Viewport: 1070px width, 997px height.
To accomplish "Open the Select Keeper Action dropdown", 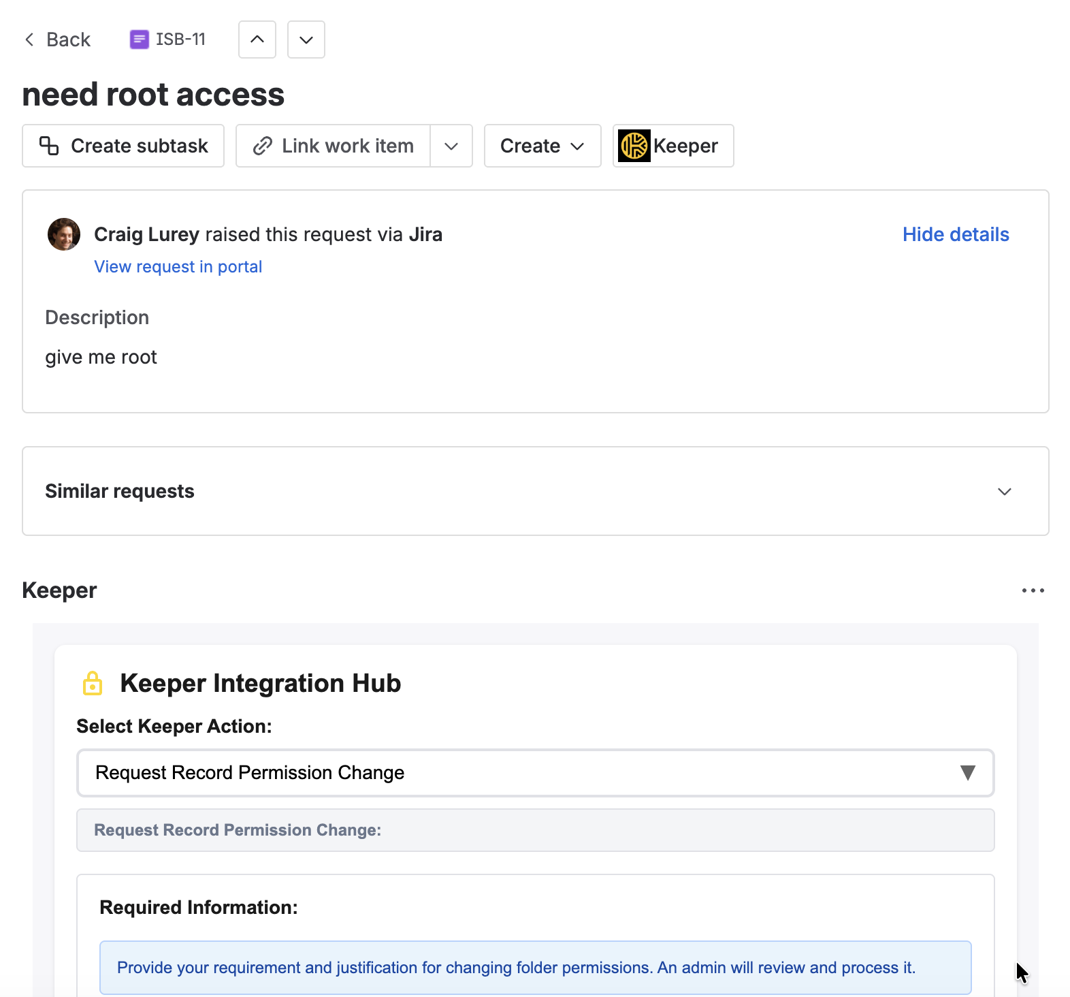I will [535, 773].
